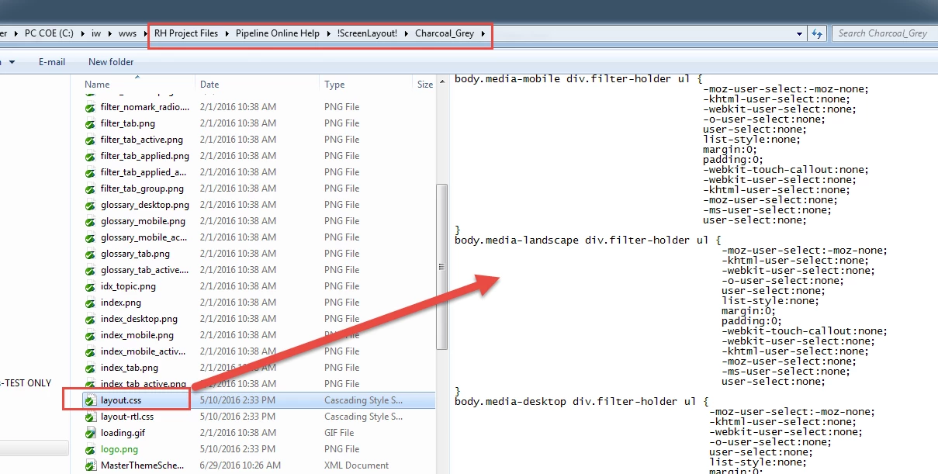This screenshot has width=938, height=474.
Task: Expand the arrow after Pipeline Online Help breadcrumb
Action: point(327,33)
